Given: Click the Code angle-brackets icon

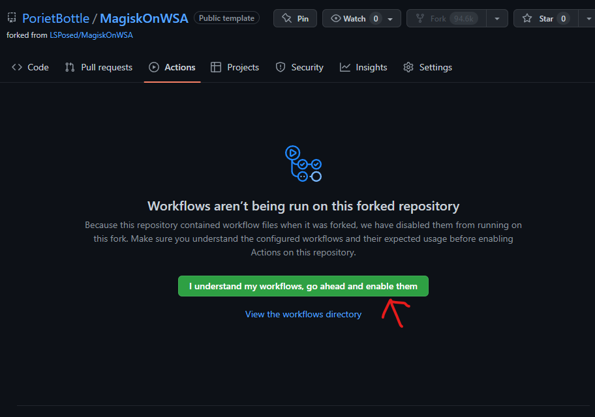Looking at the screenshot, I should click(17, 68).
